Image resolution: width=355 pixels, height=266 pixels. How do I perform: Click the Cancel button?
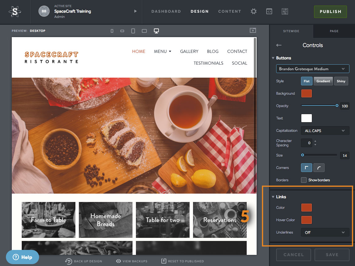click(x=294, y=255)
